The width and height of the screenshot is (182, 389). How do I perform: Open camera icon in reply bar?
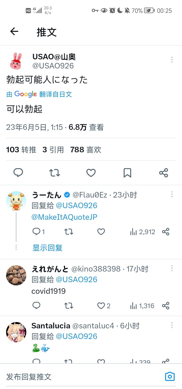coord(170,377)
